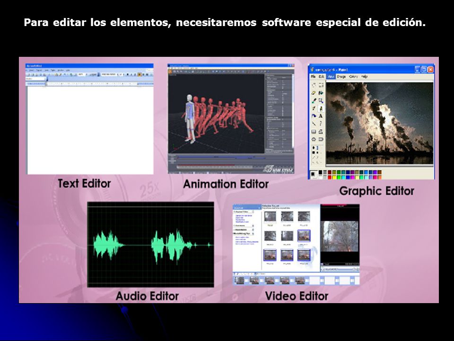
Task: Click the timeline track in Animation Editor
Action: click(221, 157)
